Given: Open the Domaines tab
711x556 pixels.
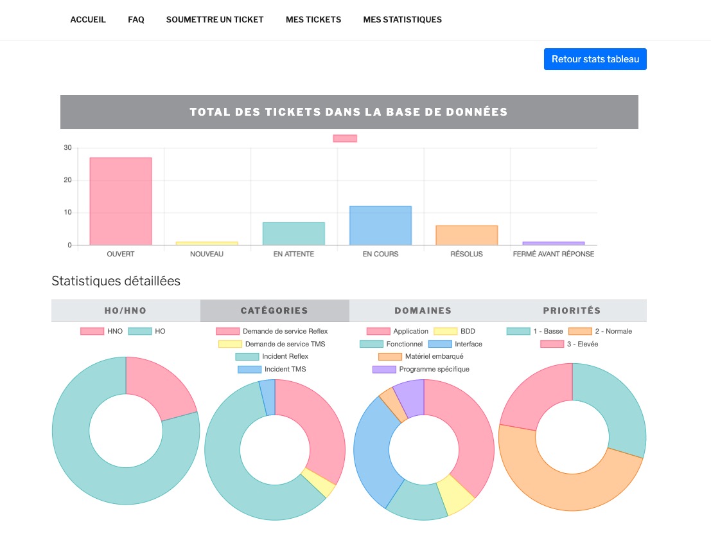Looking at the screenshot, I should pyautogui.click(x=423, y=310).
